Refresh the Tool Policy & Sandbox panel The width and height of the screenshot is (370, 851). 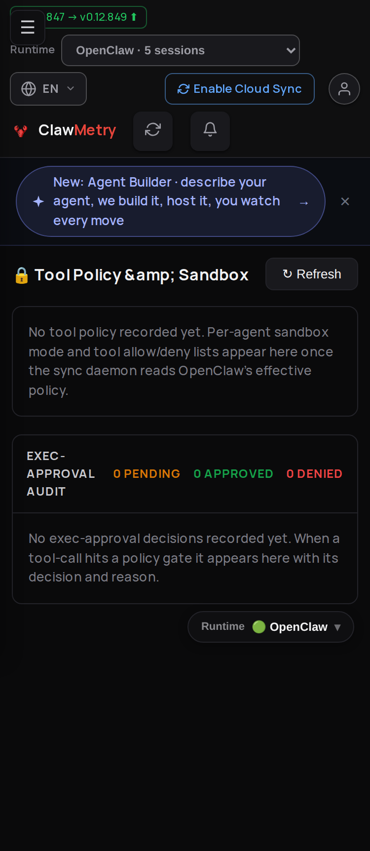click(312, 274)
